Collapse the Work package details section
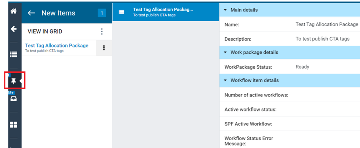 (225, 52)
